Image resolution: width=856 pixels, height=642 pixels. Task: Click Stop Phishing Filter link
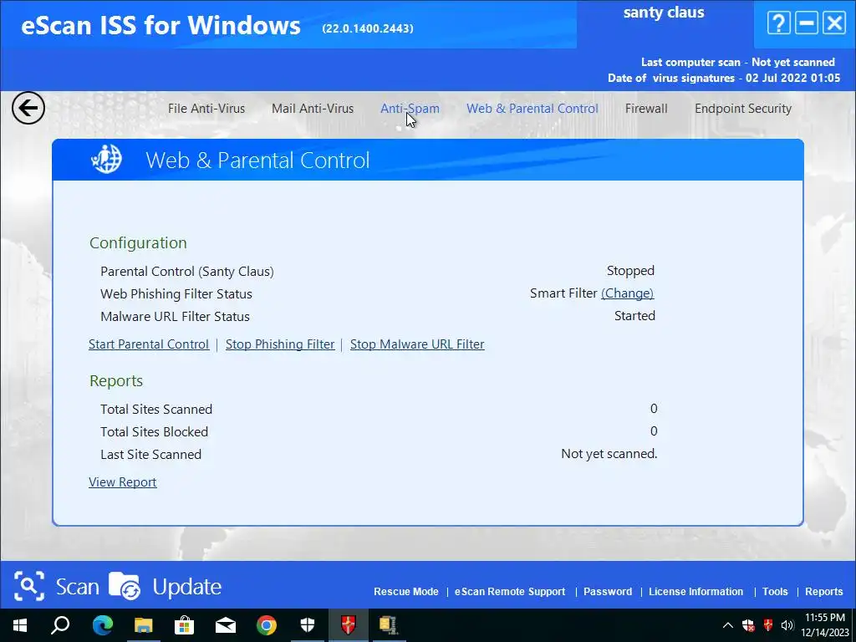pos(280,344)
